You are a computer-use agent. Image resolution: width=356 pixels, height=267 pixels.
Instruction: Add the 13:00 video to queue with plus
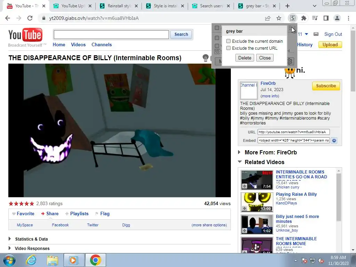(x=244, y=209)
